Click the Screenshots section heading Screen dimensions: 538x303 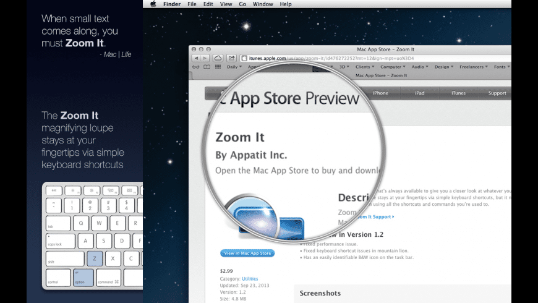320,293
